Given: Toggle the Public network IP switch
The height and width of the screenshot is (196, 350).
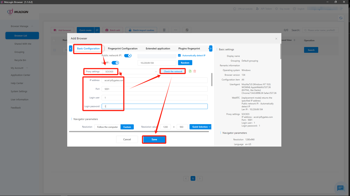Looking at the screenshot, I should (x=128, y=55).
